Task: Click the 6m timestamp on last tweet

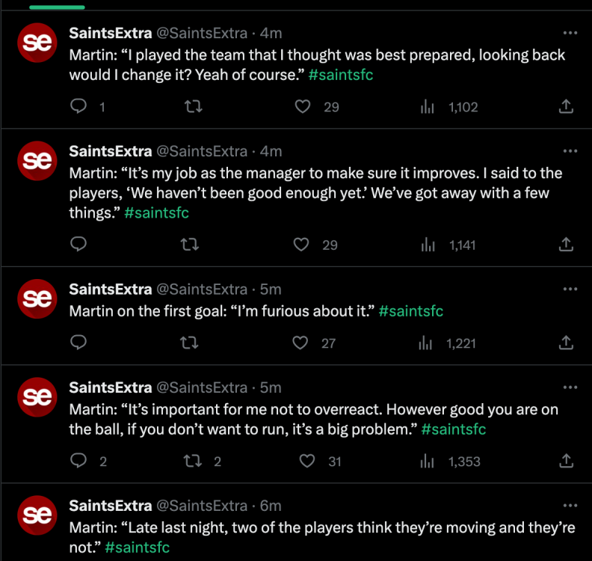Action: (x=271, y=505)
